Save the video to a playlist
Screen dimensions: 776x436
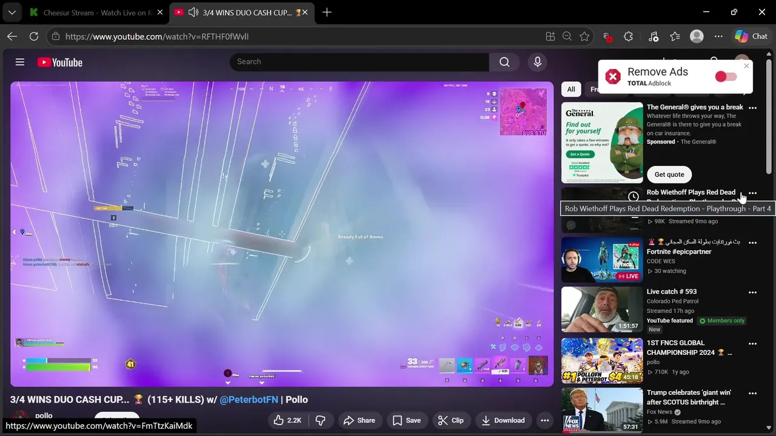406,420
